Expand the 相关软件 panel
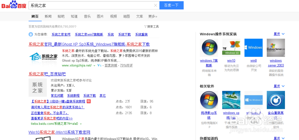Viewport: 299px width, 140px height. click(x=279, y=86)
